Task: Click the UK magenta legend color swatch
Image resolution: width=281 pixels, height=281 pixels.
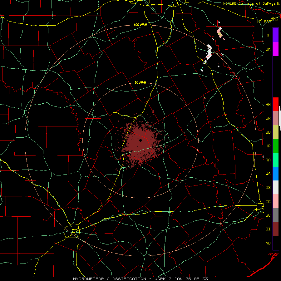Action: [x=276, y=49]
